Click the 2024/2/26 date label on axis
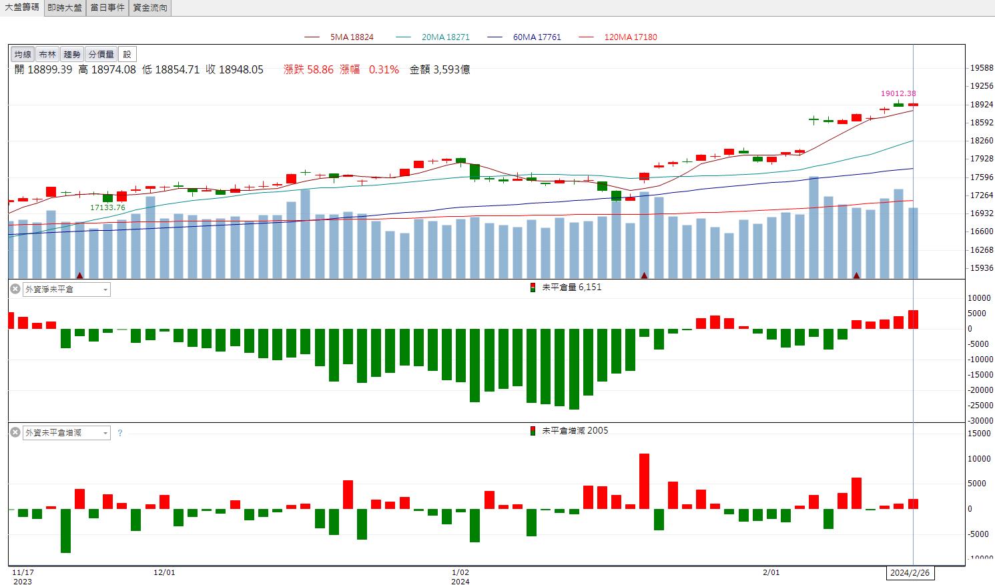 [910, 573]
